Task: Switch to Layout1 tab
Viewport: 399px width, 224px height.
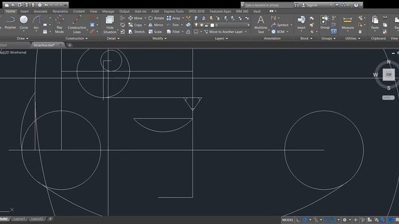Action: tap(19, 219)
